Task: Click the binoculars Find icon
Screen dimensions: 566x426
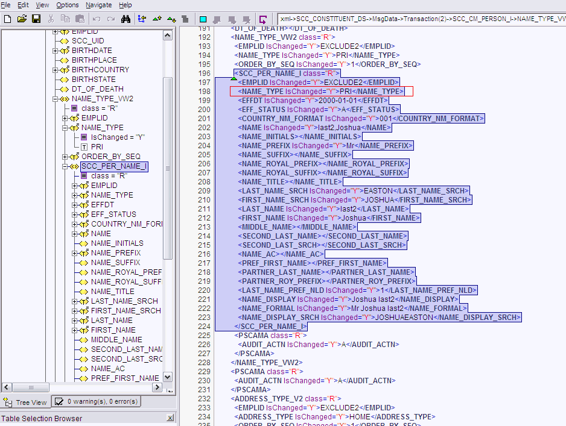Action: coord(126,19)
